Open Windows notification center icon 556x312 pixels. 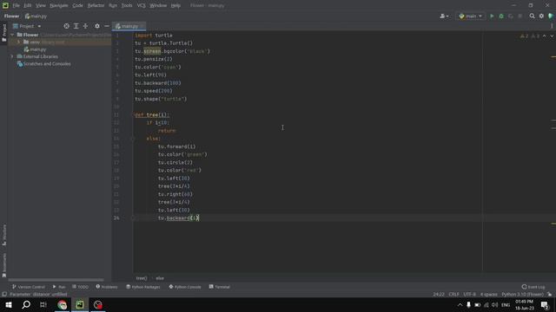click(x=545, y=305)
